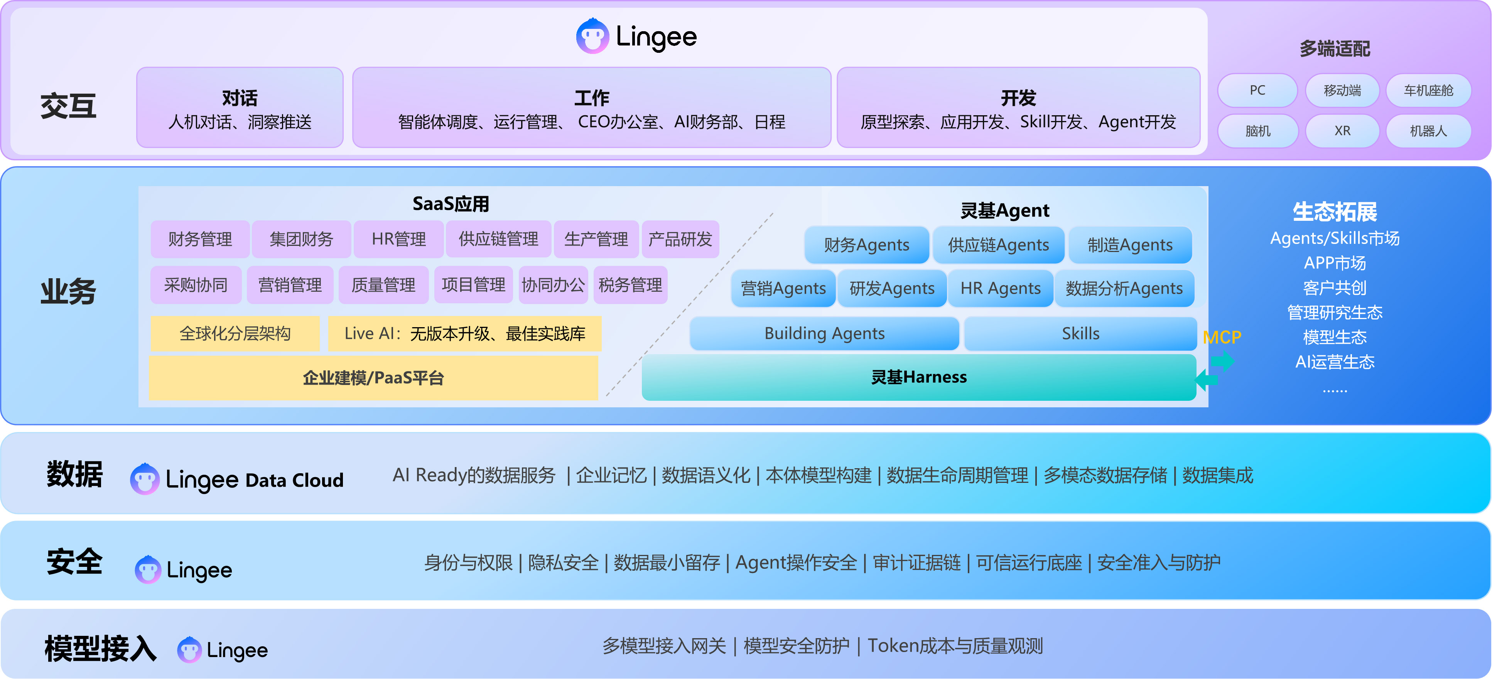This screenshot has width=1492, height=679.
Task: Click Agents/Skills市场 in ecosystem list
Action: coord(1335,239)
